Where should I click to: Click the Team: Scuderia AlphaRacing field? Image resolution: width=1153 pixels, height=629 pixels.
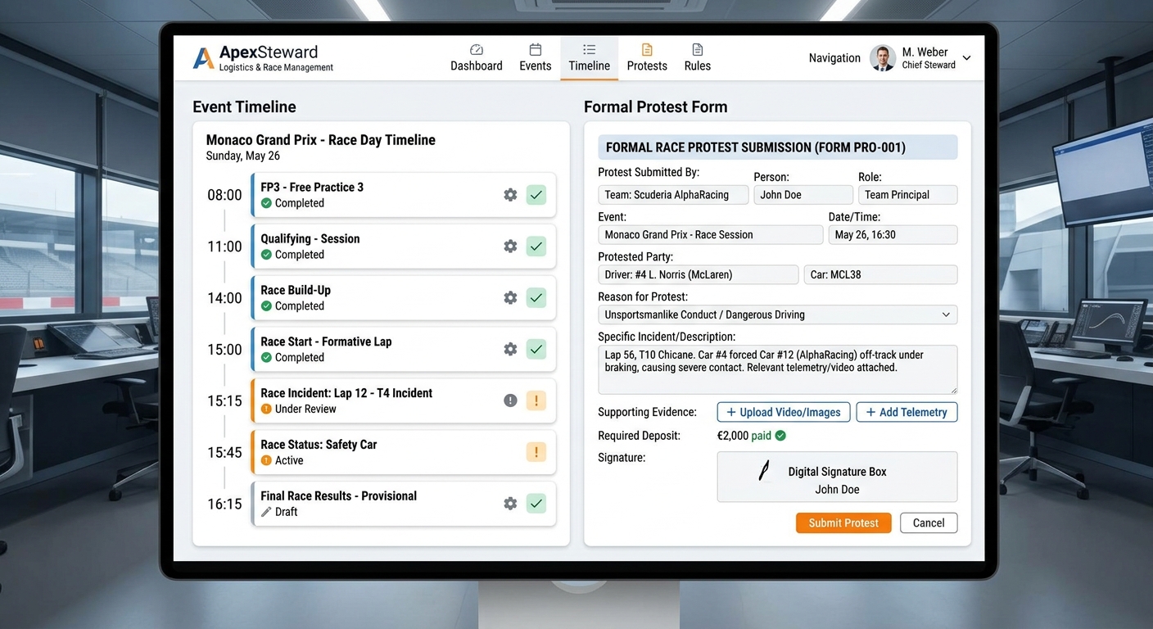pyautogui.click(x=673, y=195)
